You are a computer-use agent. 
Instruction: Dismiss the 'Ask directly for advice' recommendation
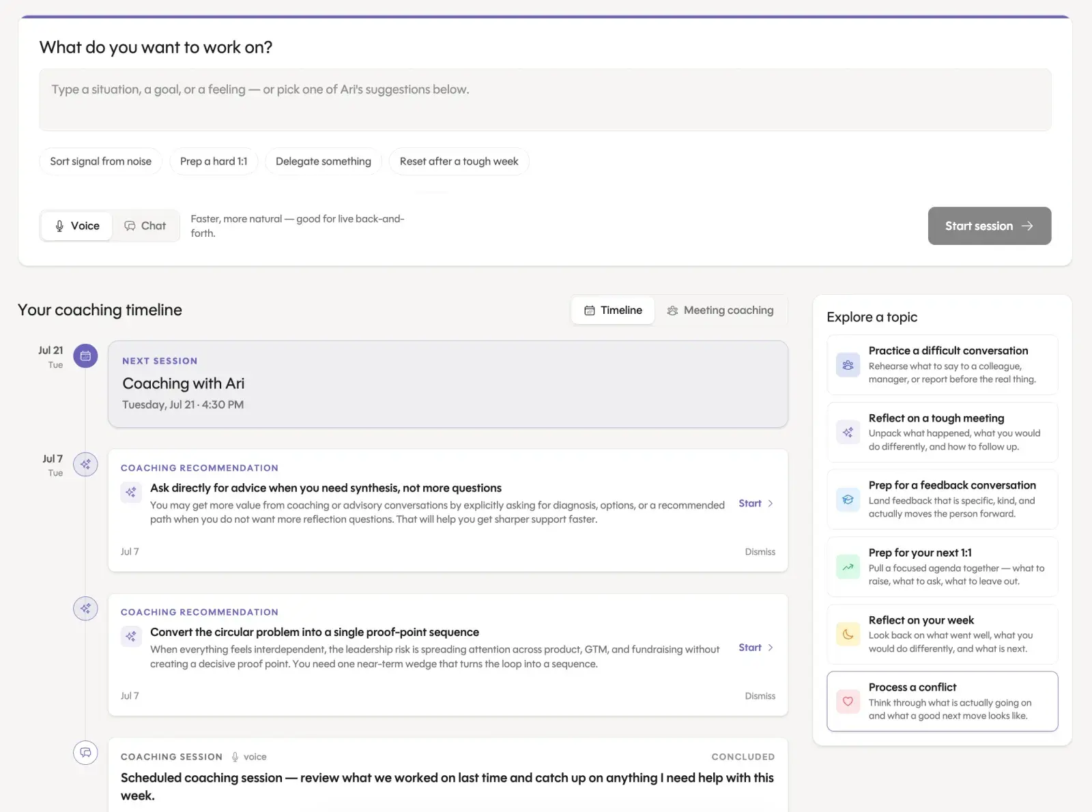click(x=760, y=552)
